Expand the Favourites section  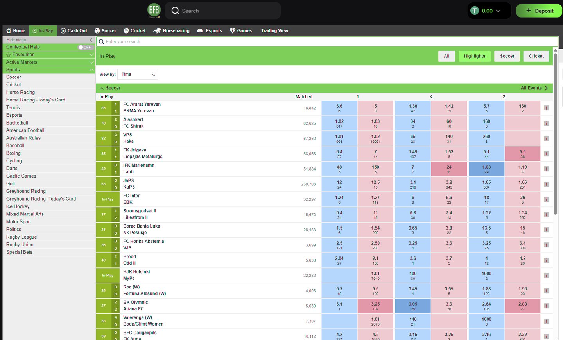(91, 55)
